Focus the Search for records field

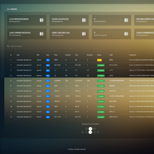coord(81,46)
